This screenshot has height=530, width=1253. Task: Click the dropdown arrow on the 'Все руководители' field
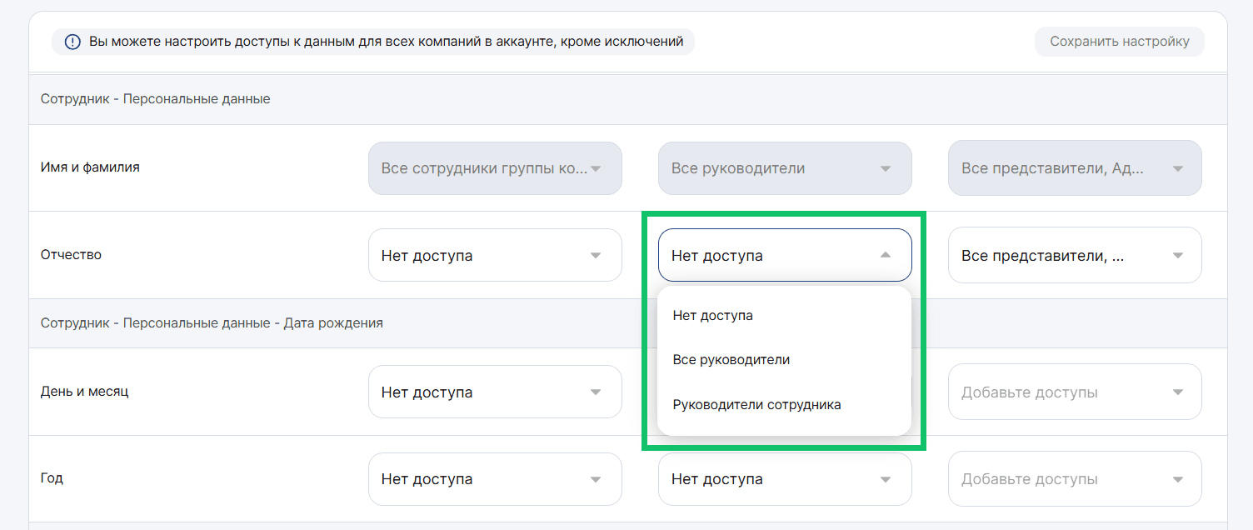click(x=885, y=168)
